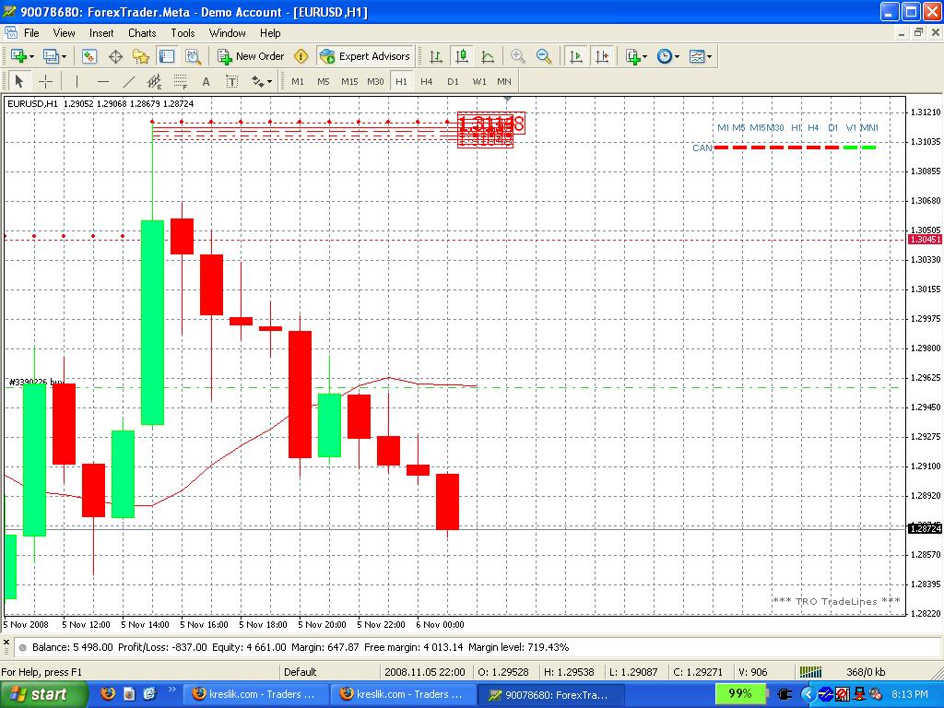The height and width of the screenshot is (708, 944).
Task: Open the Windows start menu
Action: tap(44, 694)
